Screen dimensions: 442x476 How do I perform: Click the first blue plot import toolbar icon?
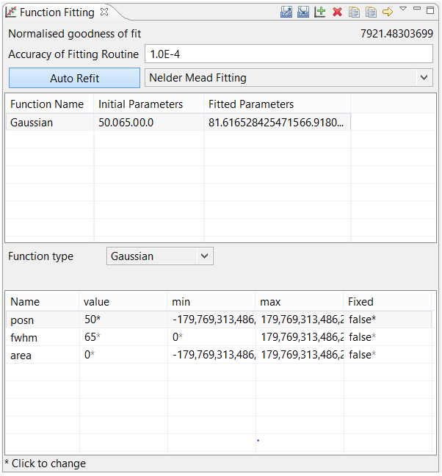[x=286, y=12]
